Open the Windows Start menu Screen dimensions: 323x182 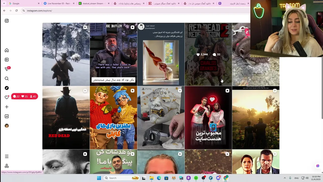99,178
